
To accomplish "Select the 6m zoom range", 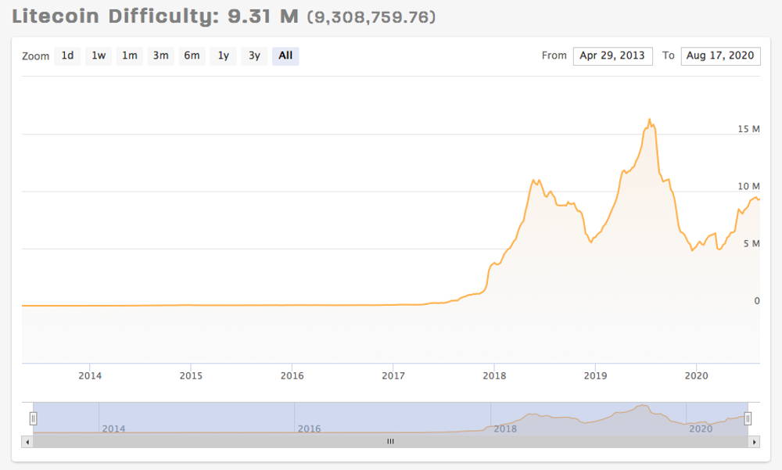I will pyautogui.click(x=192, y=56).
